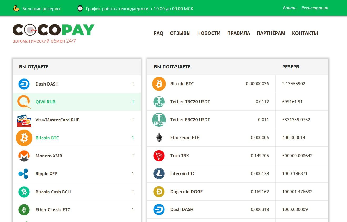Click the watch icon in top bar

point(80,8)
